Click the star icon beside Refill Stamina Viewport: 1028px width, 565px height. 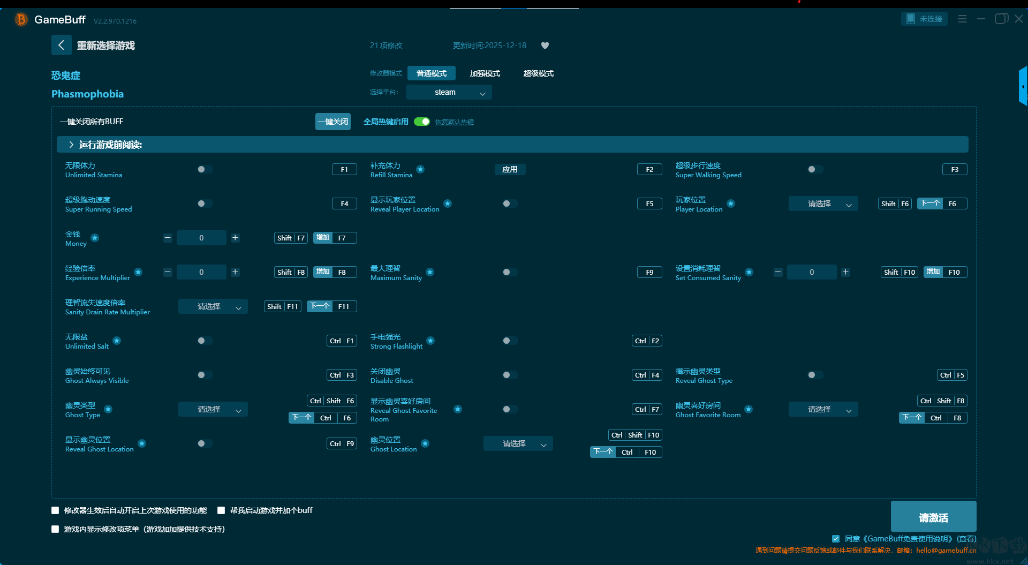[x=420, y=169]
